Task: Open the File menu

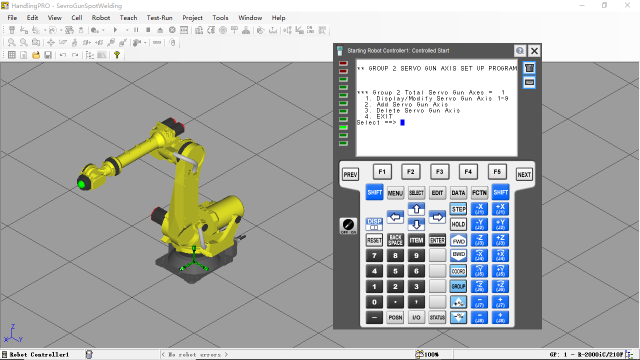Action: pyautogui.click(x=12, y=17)
